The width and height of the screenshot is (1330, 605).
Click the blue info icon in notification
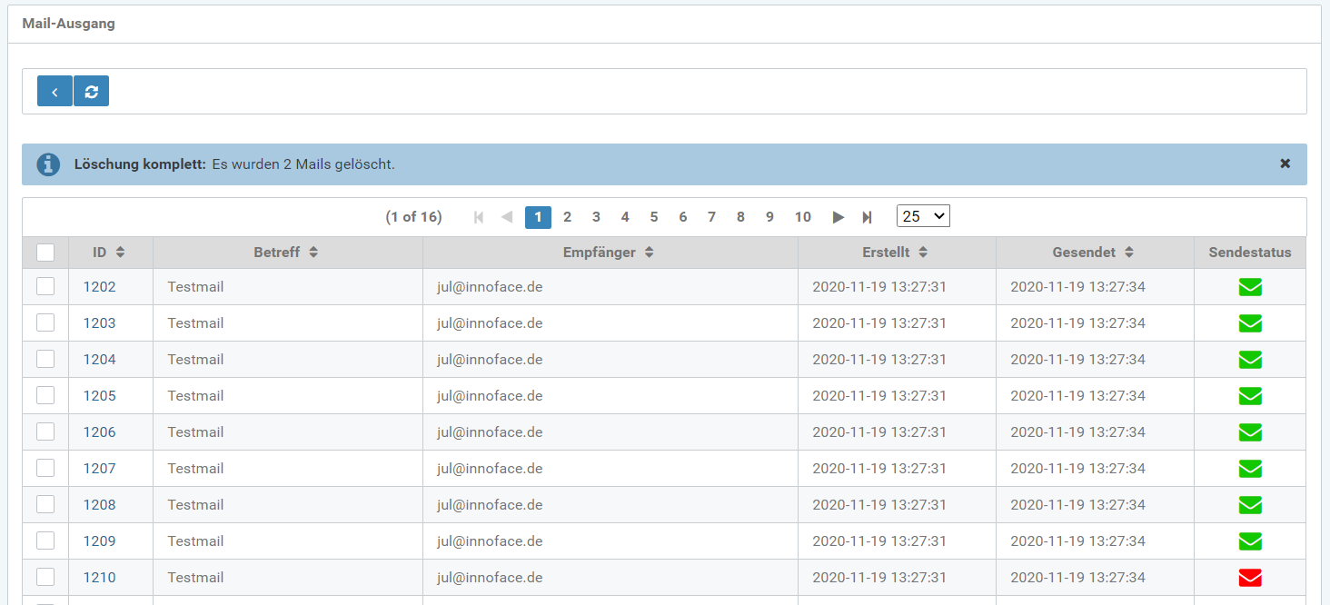(48, 164)
